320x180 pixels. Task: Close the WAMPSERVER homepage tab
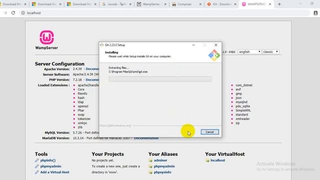270,4
